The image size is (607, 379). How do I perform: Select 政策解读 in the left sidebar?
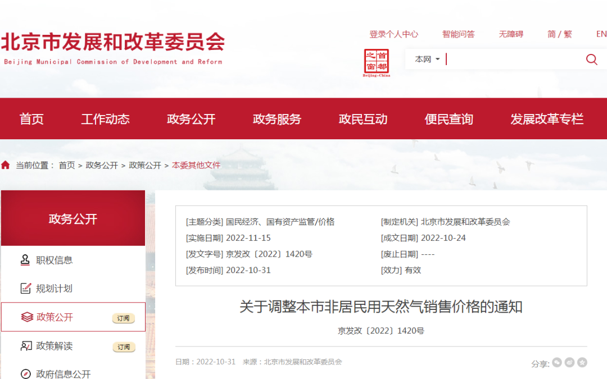(x=55, y=346)
